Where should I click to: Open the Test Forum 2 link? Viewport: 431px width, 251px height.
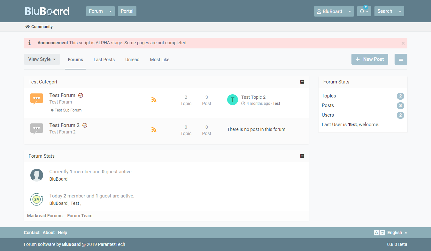[65, 125]
